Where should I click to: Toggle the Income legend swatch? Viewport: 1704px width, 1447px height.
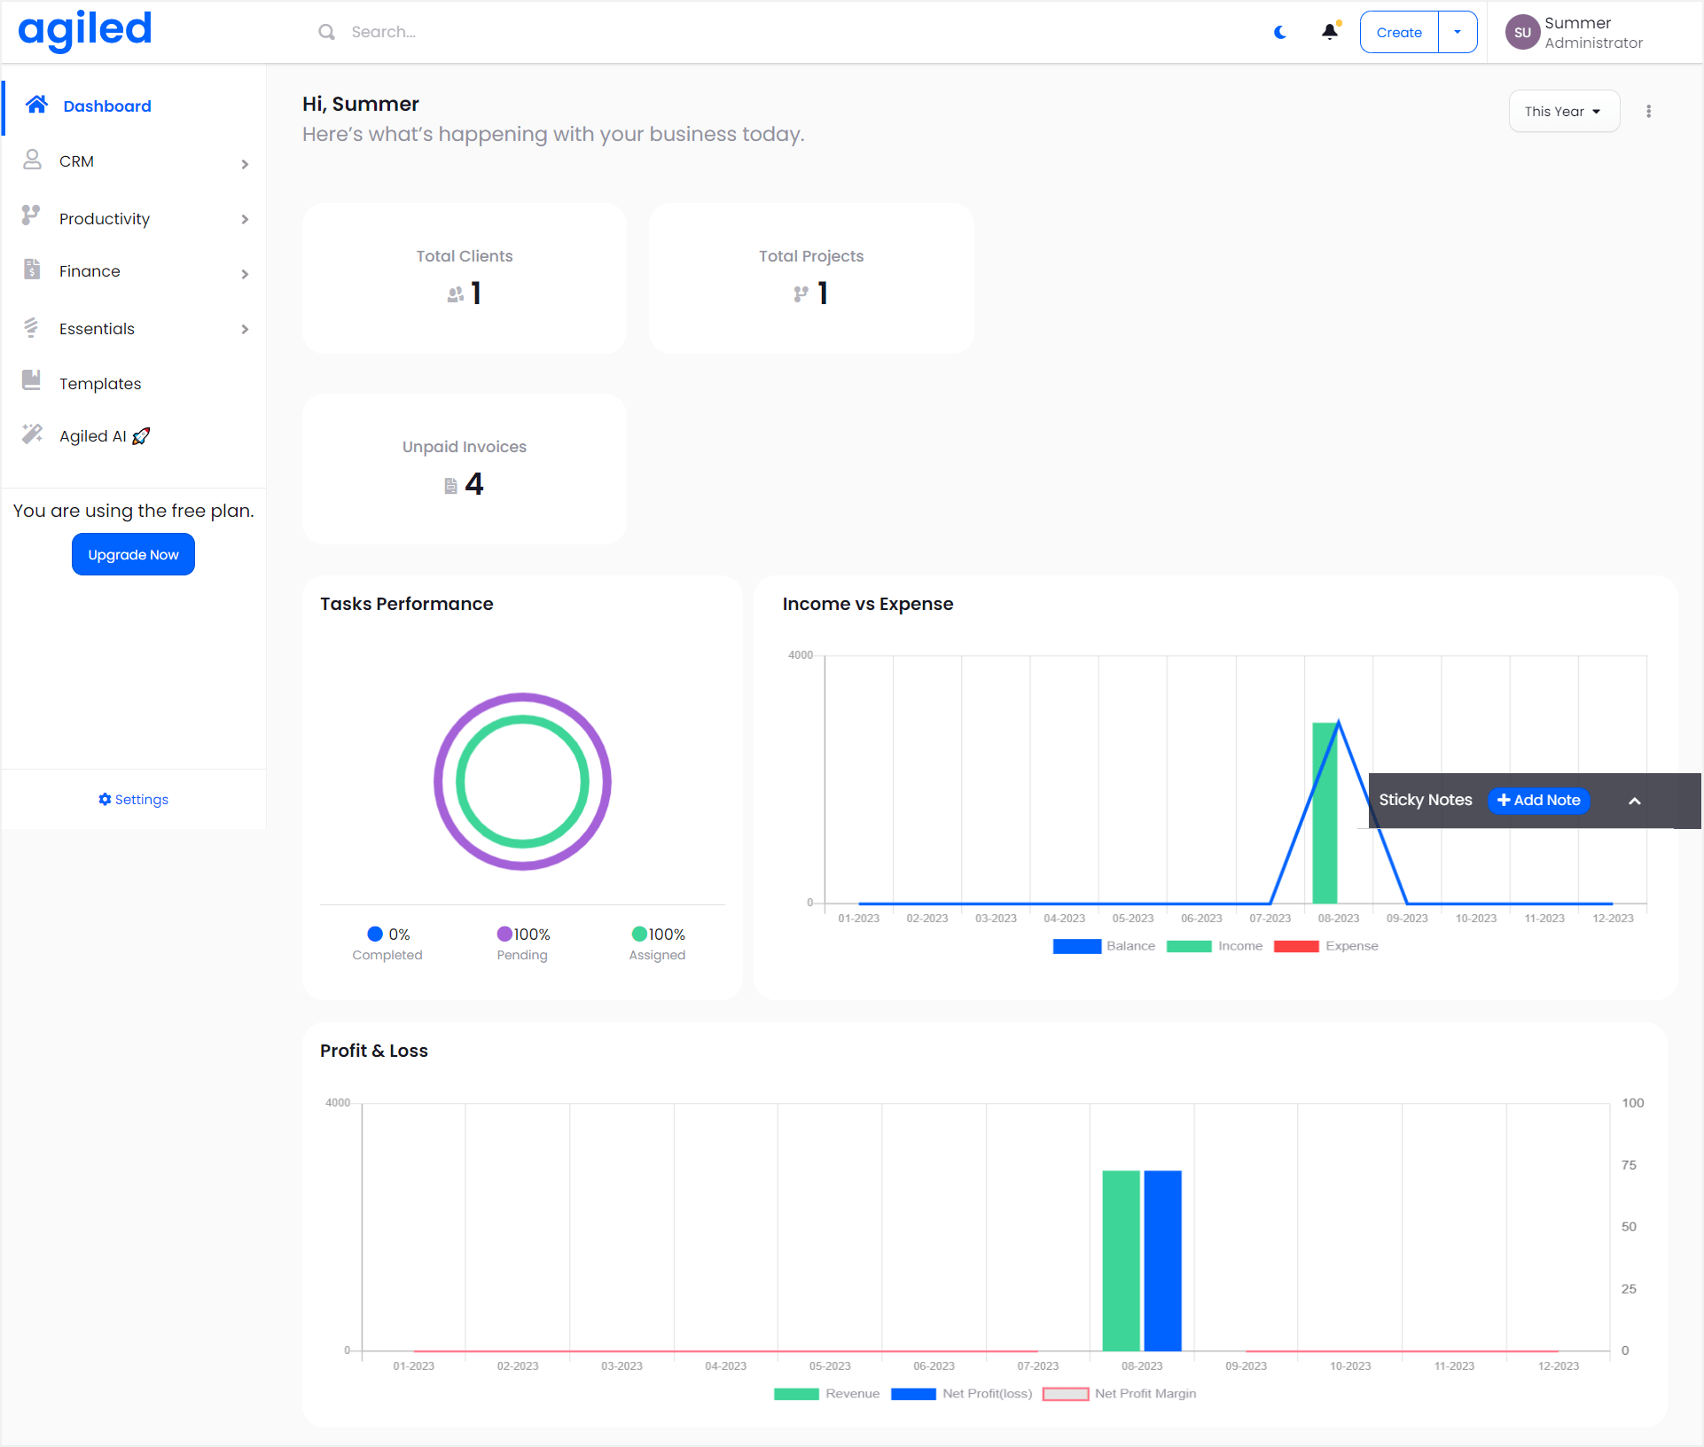[1189, 946]
